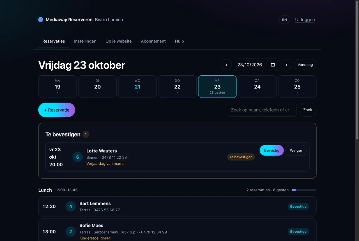Decline Lotte Wauters' reservation with Weiger
Image resolution: width=359 pixels, height=241 pixels.
(296, 150)
